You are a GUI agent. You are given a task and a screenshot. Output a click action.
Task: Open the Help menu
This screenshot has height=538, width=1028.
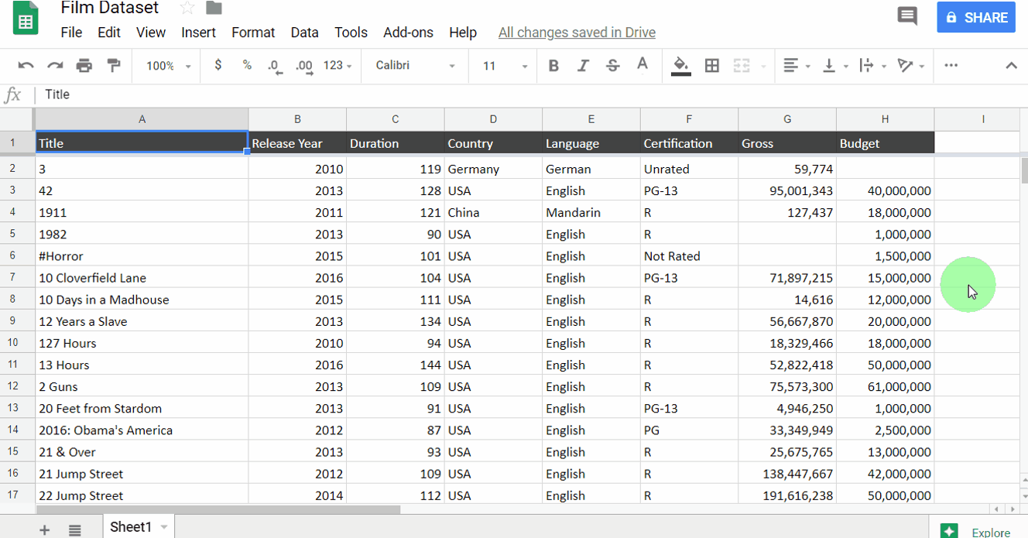click(463, 33)
